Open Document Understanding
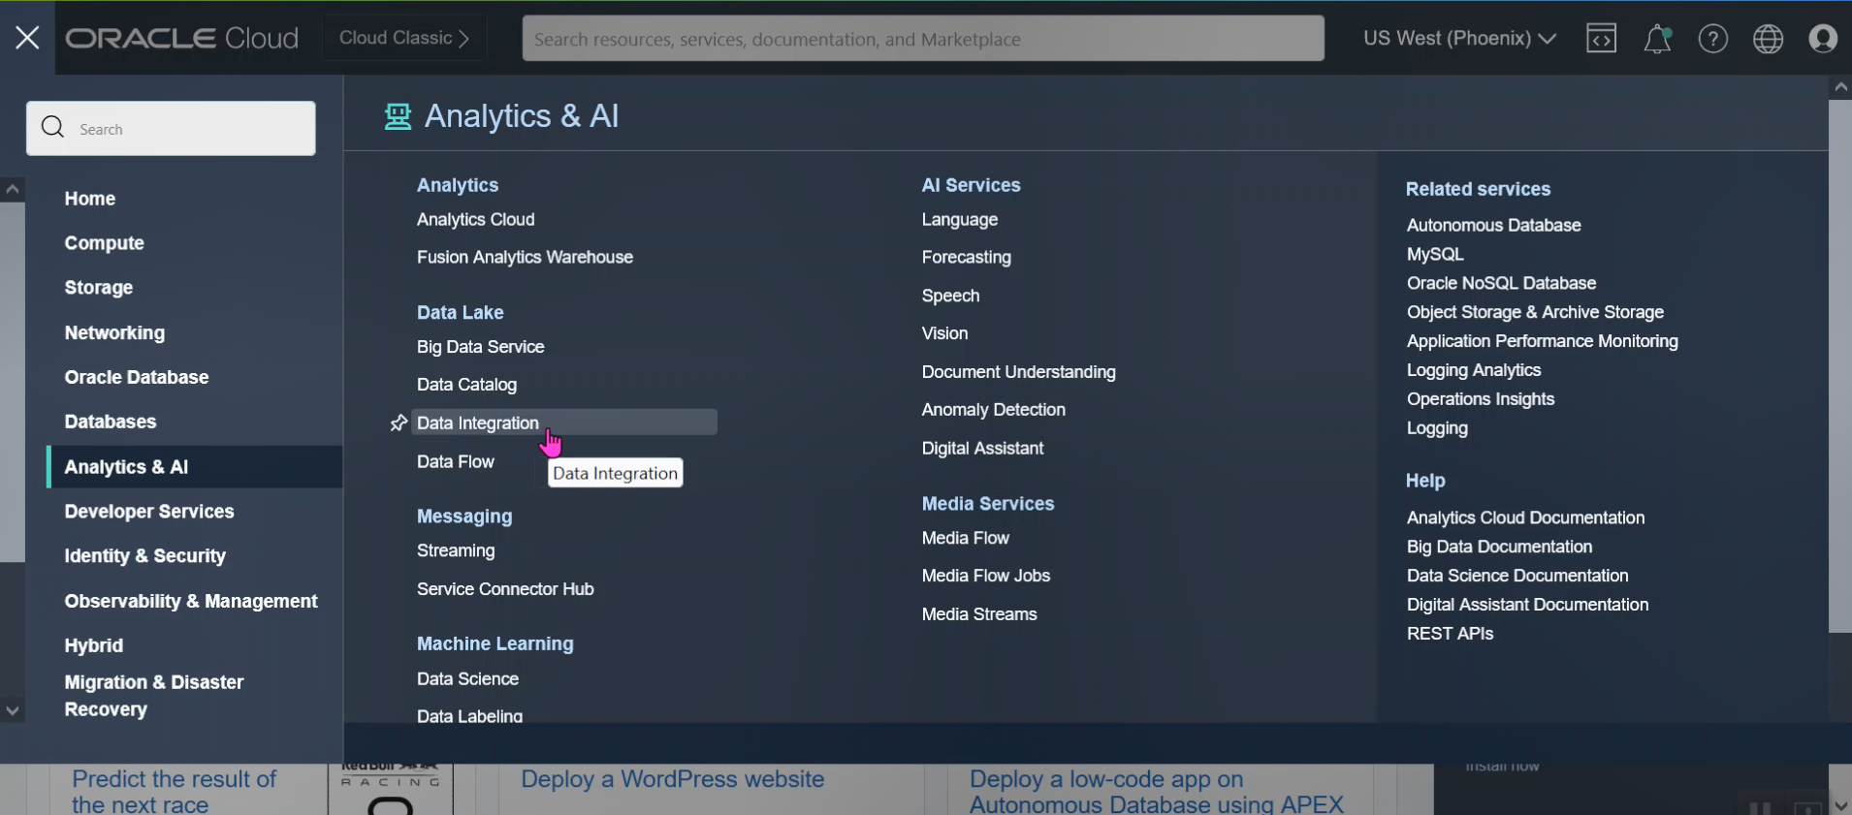Image resolution: width=1852 pixels, height=815 pixels. pyautogui.click(x=1019, y=372)
